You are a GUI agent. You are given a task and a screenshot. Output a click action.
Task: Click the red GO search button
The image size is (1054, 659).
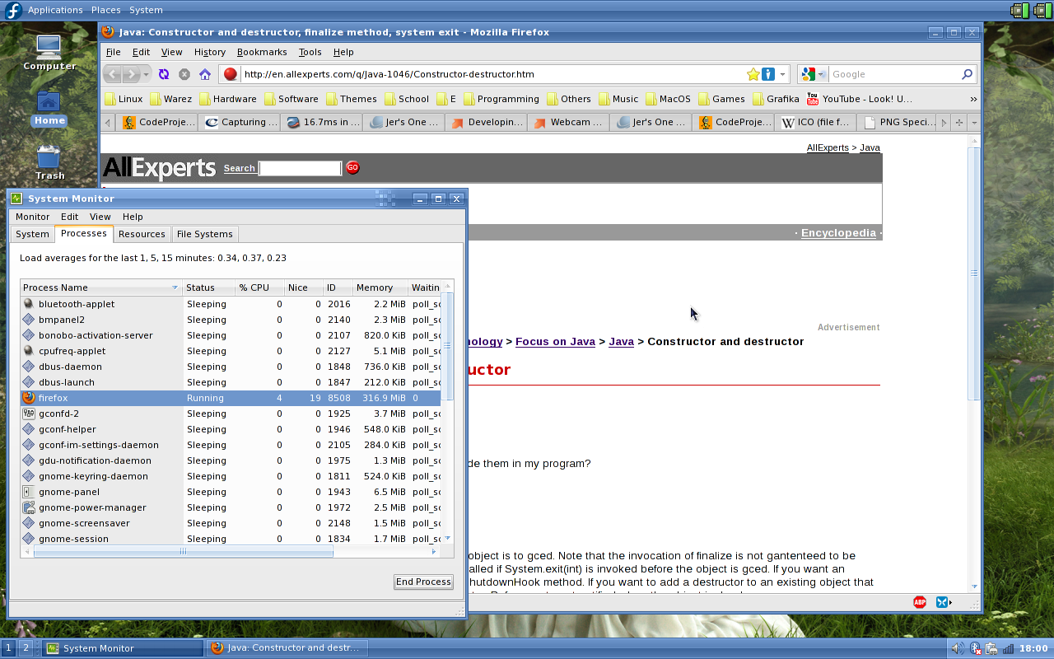pyautogui.click(x=352, y=167)
